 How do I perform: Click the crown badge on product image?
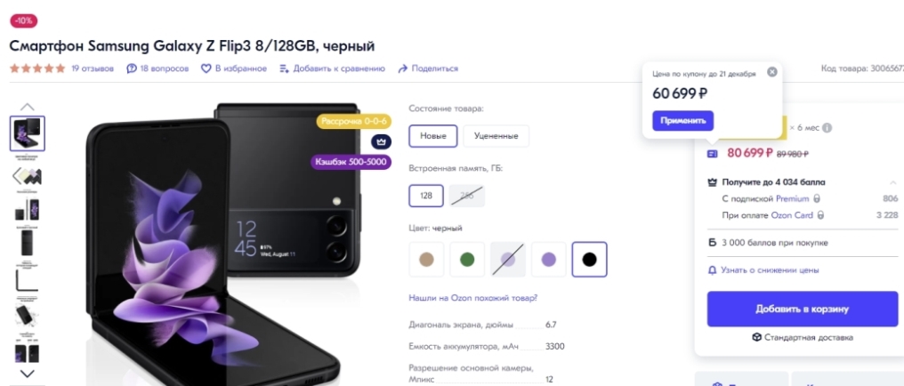point(381,141)
